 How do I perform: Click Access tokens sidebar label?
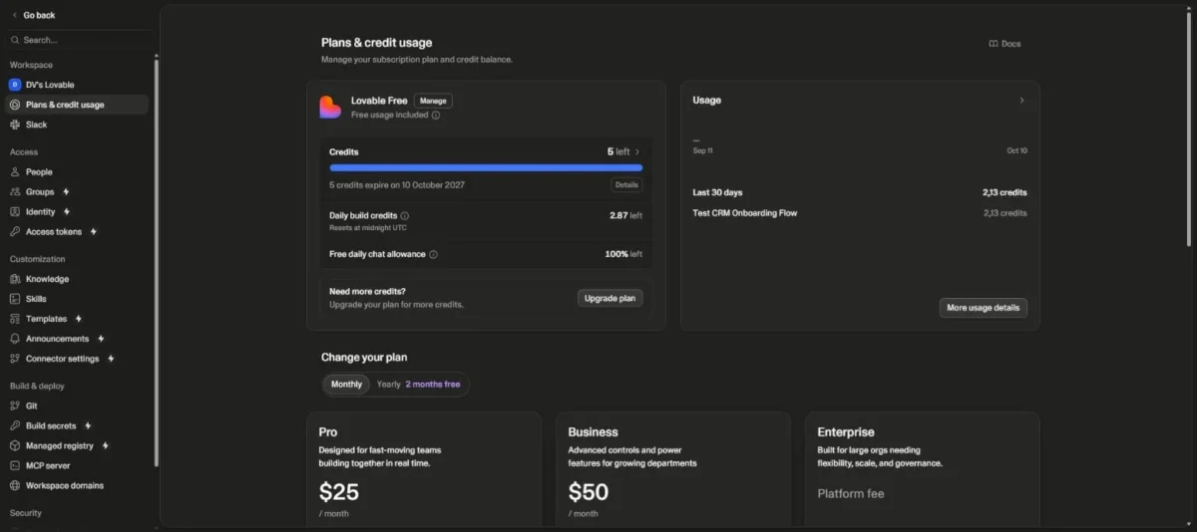pyautogui.click(x=54, y=231)
